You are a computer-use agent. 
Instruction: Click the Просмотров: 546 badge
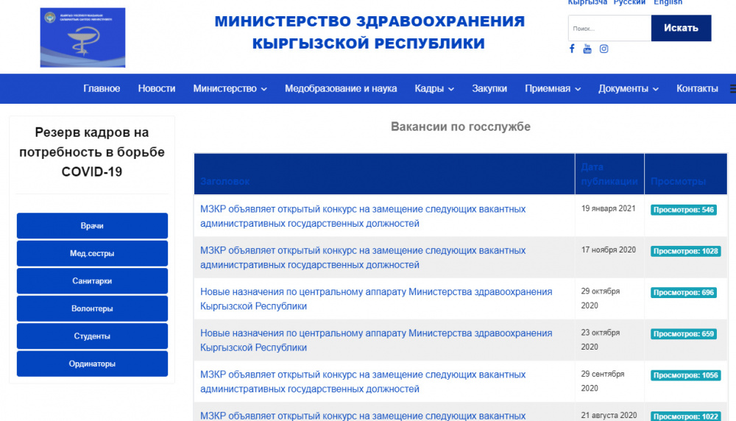[684, 210]
